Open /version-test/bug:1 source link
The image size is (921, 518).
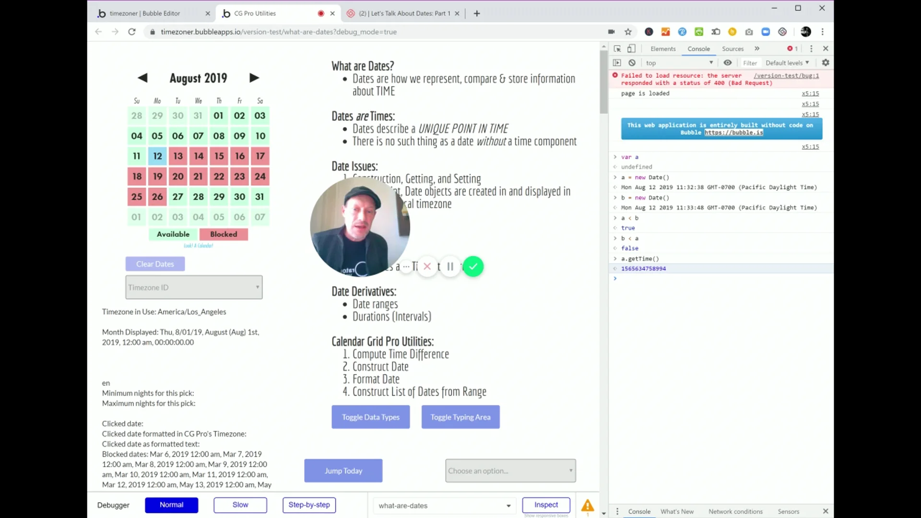[786, 75]
